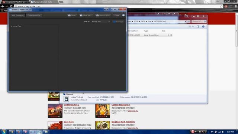
Task: Click Learn to Fly link under Cursed Treasure 2
Action: (x=133, y=111)
